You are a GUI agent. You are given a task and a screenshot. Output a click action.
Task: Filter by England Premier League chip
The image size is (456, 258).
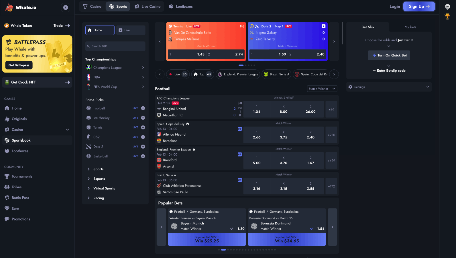click(x=238, y=74)
